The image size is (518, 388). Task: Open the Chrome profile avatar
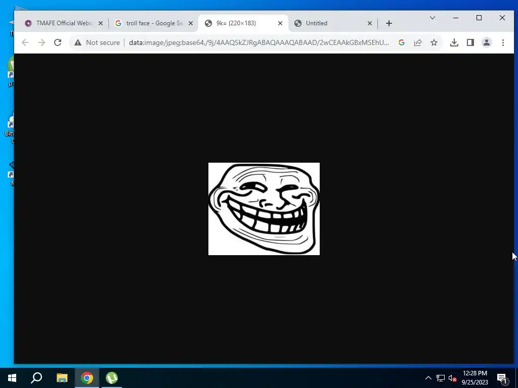pos(487,42)
